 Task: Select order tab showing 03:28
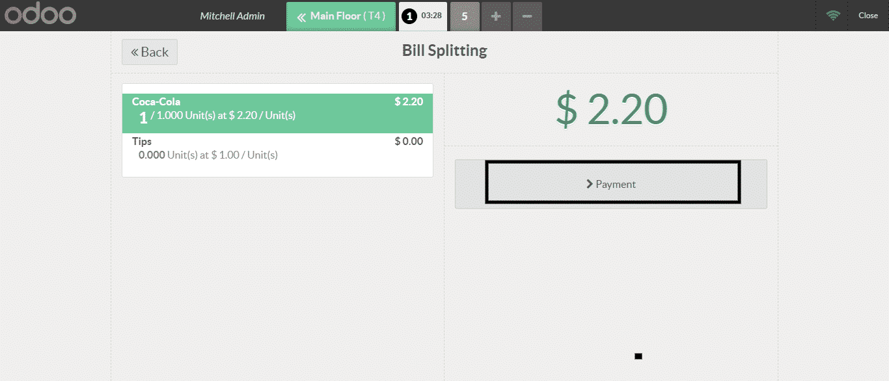431,16
